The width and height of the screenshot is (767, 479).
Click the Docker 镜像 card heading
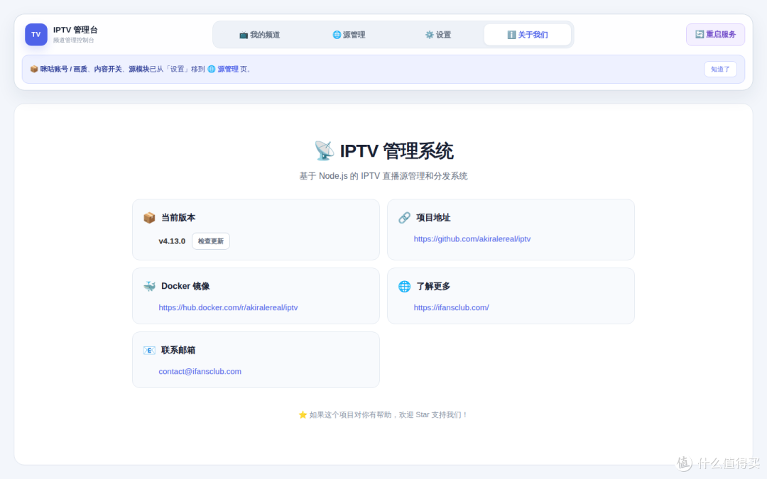185,286
